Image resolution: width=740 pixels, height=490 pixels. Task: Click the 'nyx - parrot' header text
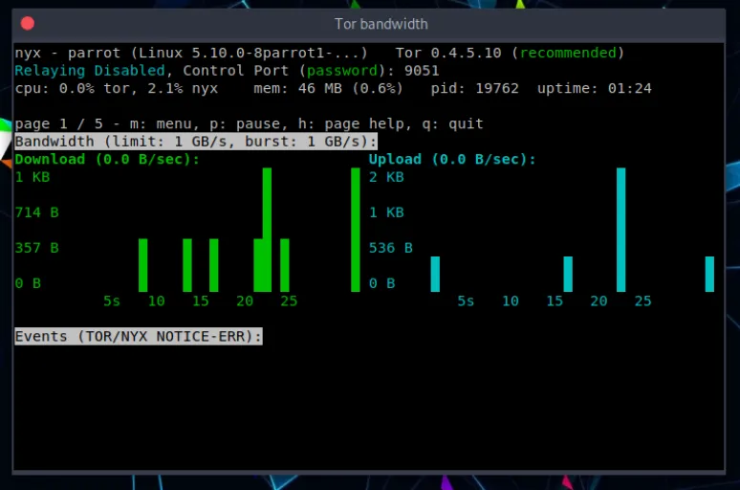click(68, 53)
